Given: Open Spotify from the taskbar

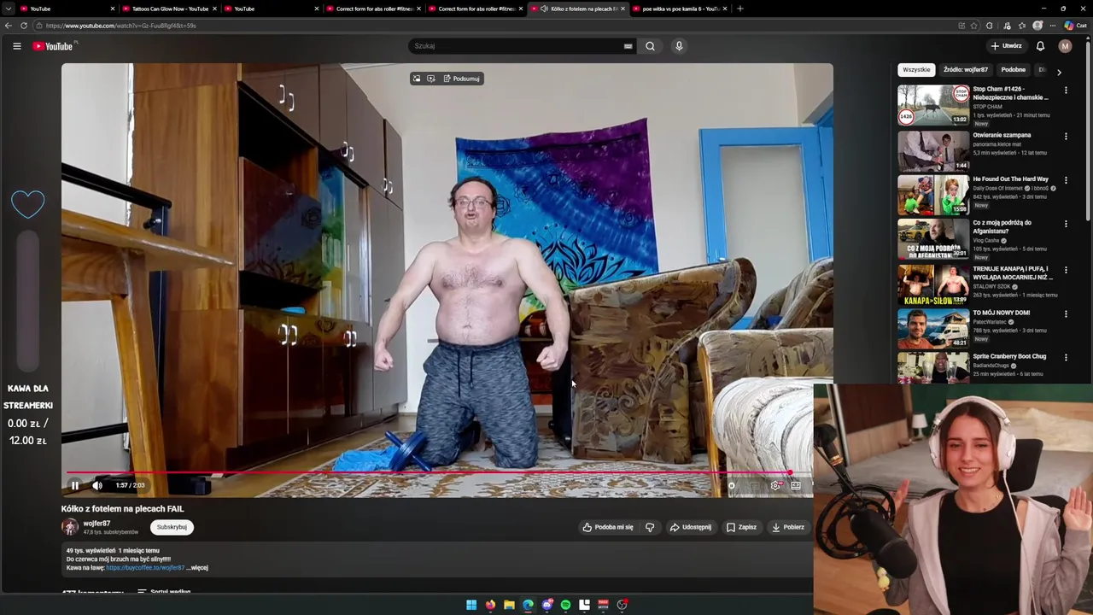Looking at the screenshot, I should click(565, 605).
